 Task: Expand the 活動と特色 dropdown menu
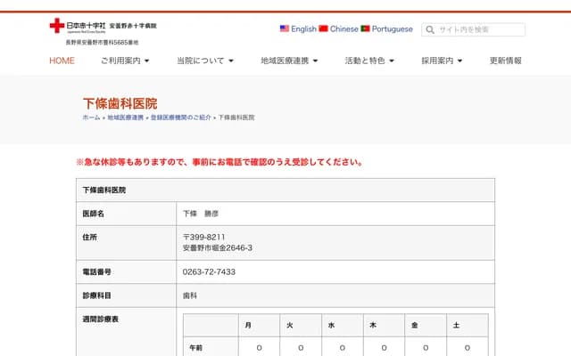coord(370,61)
